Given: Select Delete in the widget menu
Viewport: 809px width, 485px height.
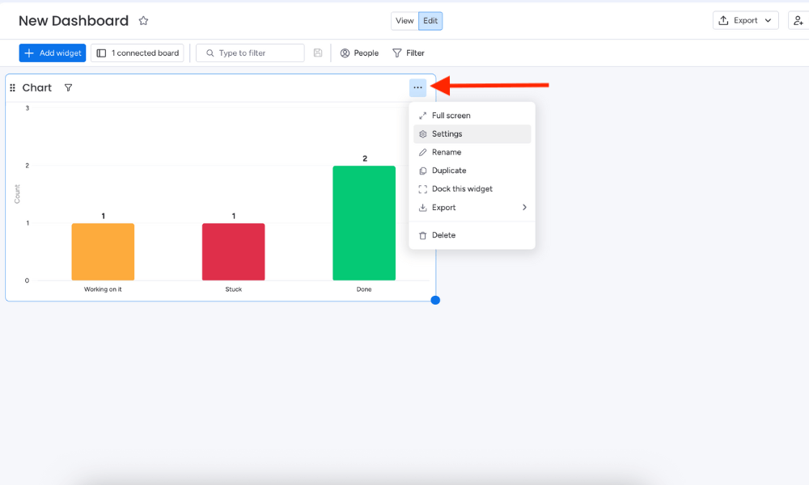Looking at the screenshot, I should (x=472, y=235).
